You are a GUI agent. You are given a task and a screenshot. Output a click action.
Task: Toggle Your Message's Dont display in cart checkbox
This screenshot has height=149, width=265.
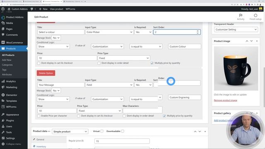[x=78, y=116]
